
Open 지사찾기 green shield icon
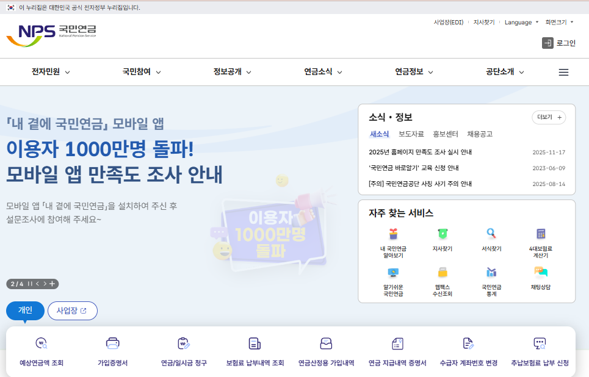point(443,234)
